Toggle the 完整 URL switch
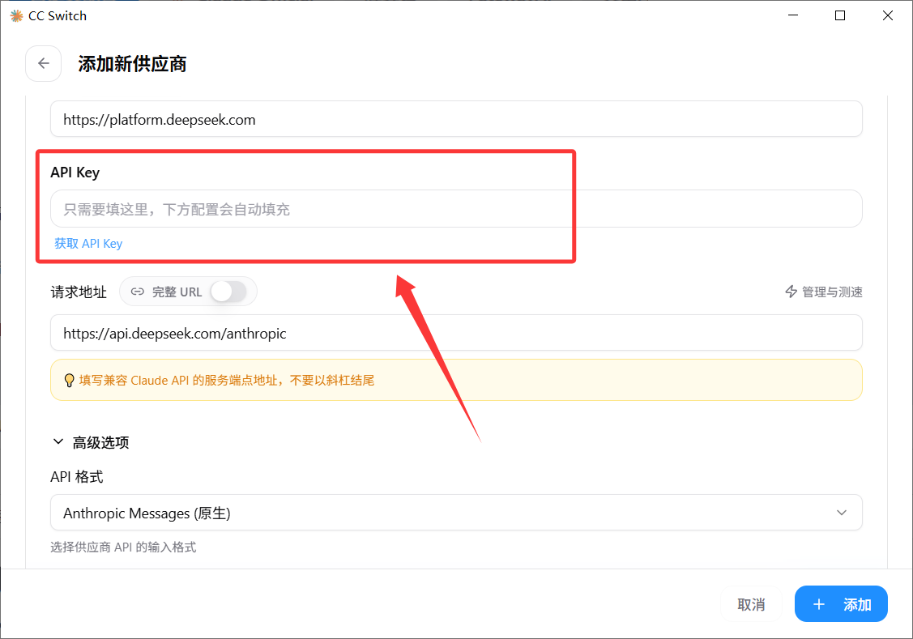 pyautogui.click(x=228, y=292)
